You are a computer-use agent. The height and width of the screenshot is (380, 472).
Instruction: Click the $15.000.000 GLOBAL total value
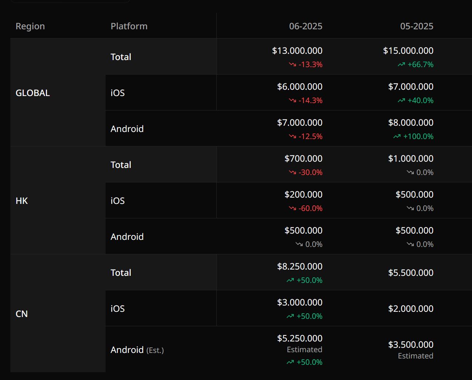coord(408,50)
